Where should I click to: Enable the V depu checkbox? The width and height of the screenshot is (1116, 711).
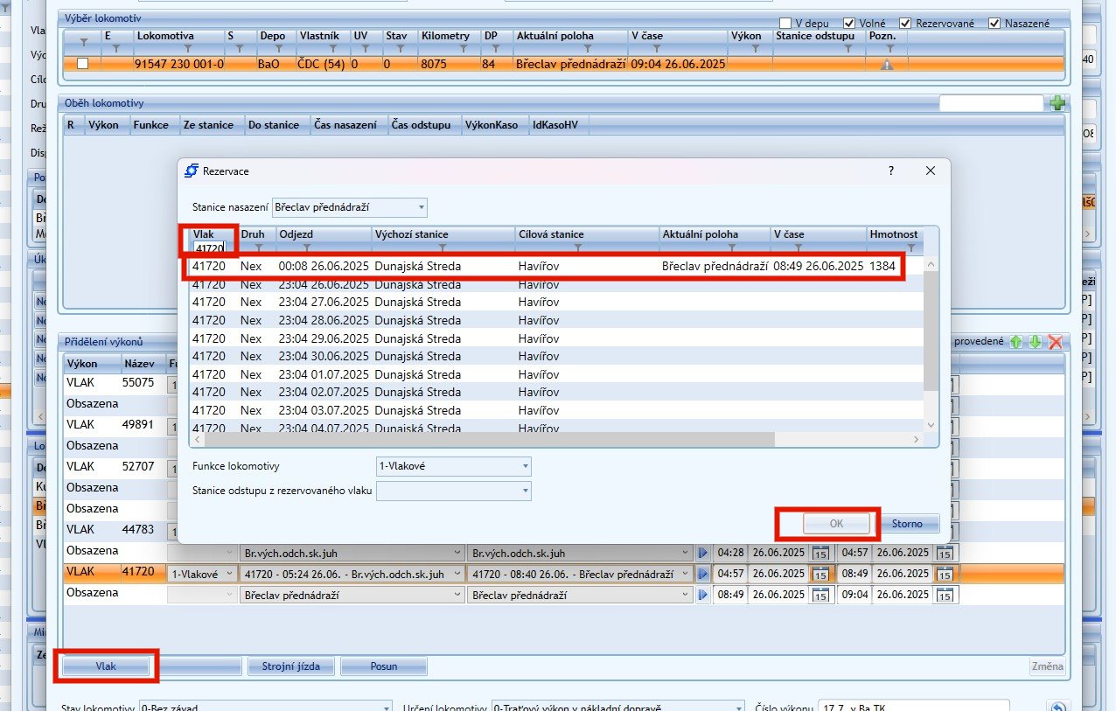786,23
